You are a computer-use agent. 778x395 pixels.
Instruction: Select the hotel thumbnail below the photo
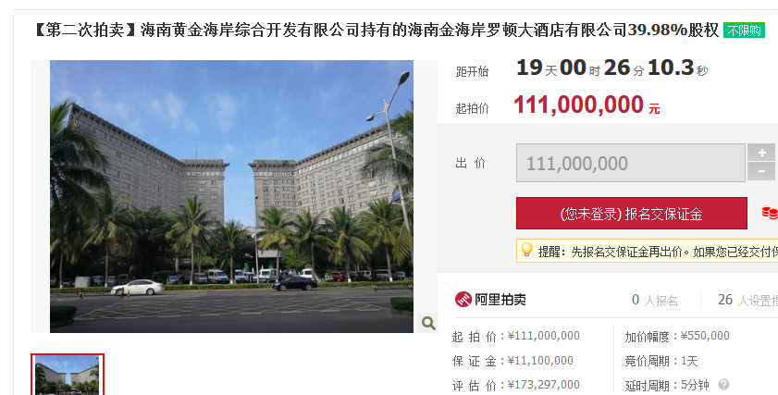coord(68,375)
